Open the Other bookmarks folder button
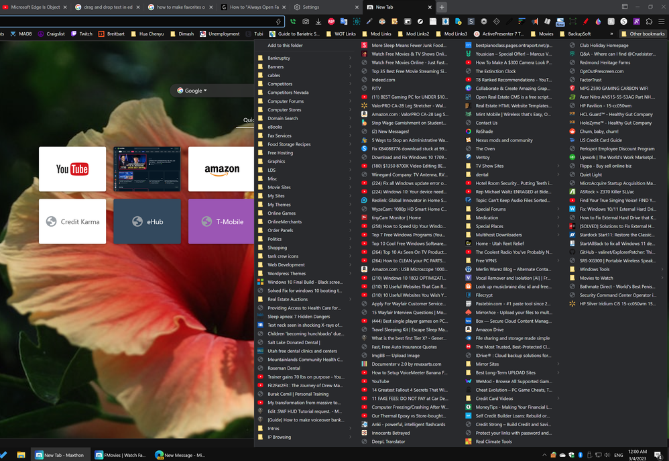Viewport: 669px width, 461px height. click(x=643, y=34)
